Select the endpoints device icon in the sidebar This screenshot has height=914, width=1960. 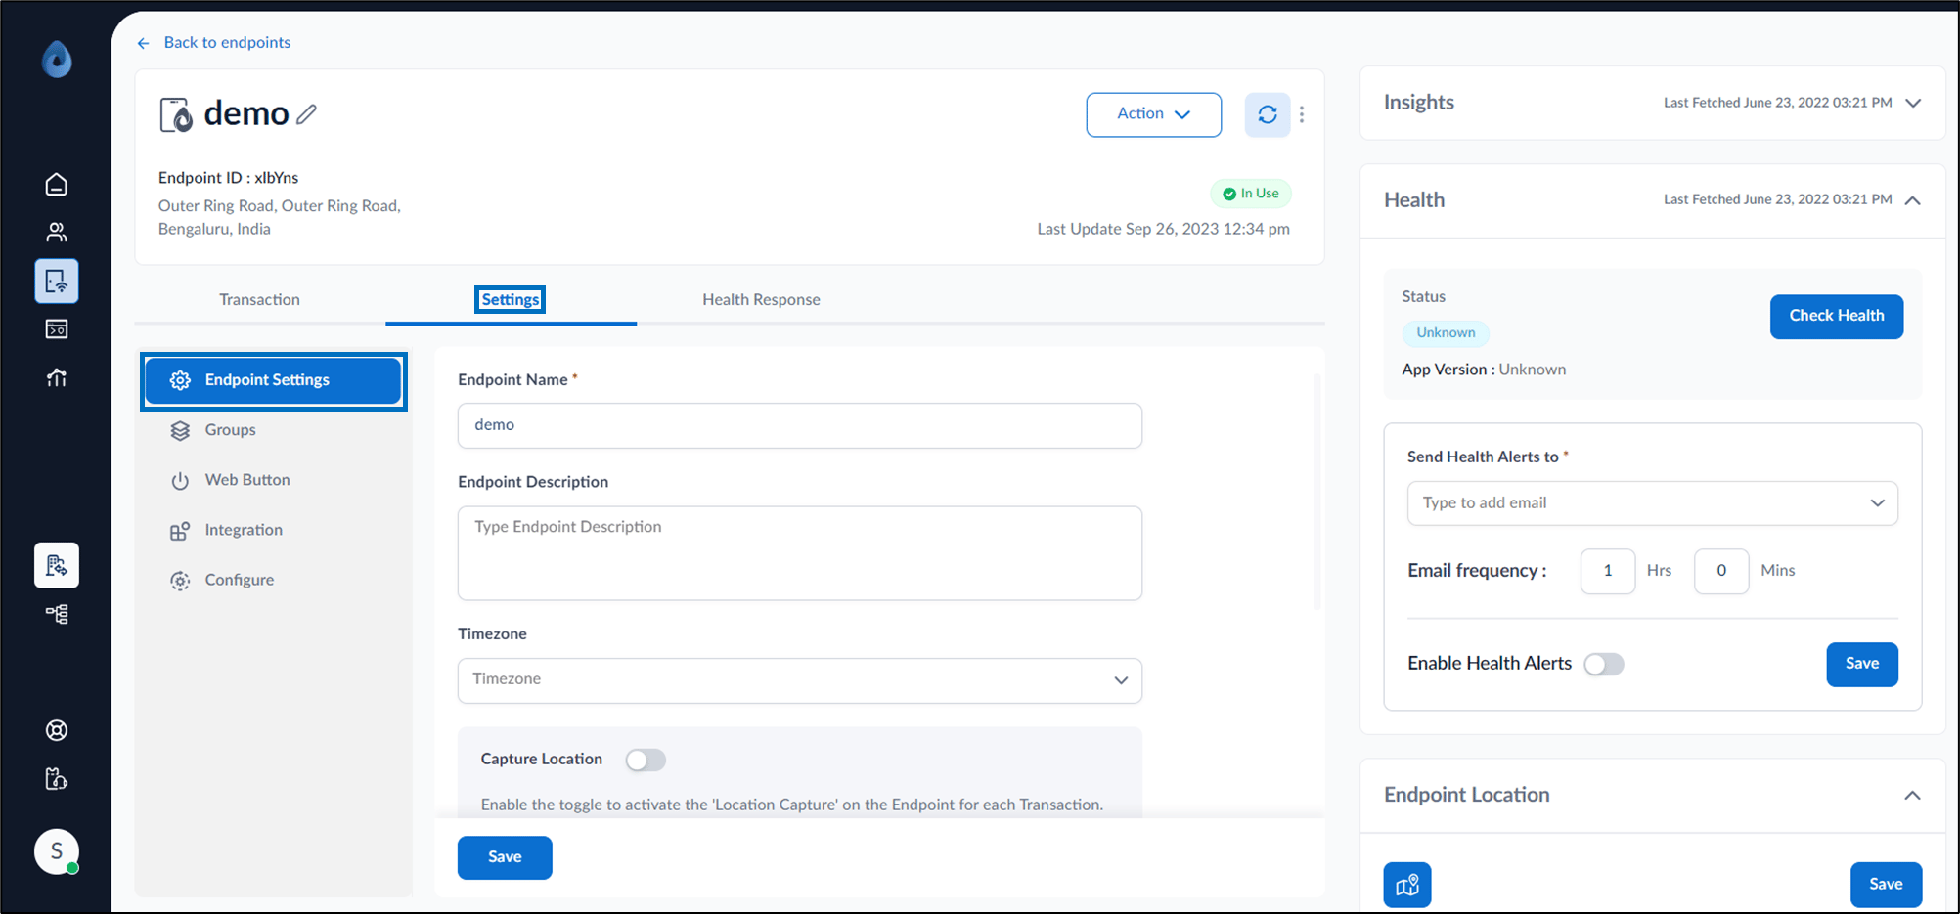pos(57,282)
